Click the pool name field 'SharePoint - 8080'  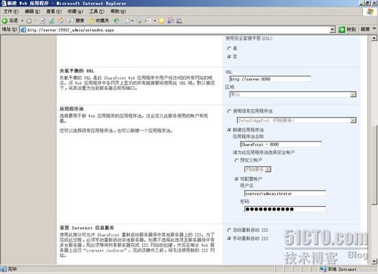(x=281, y=144)
